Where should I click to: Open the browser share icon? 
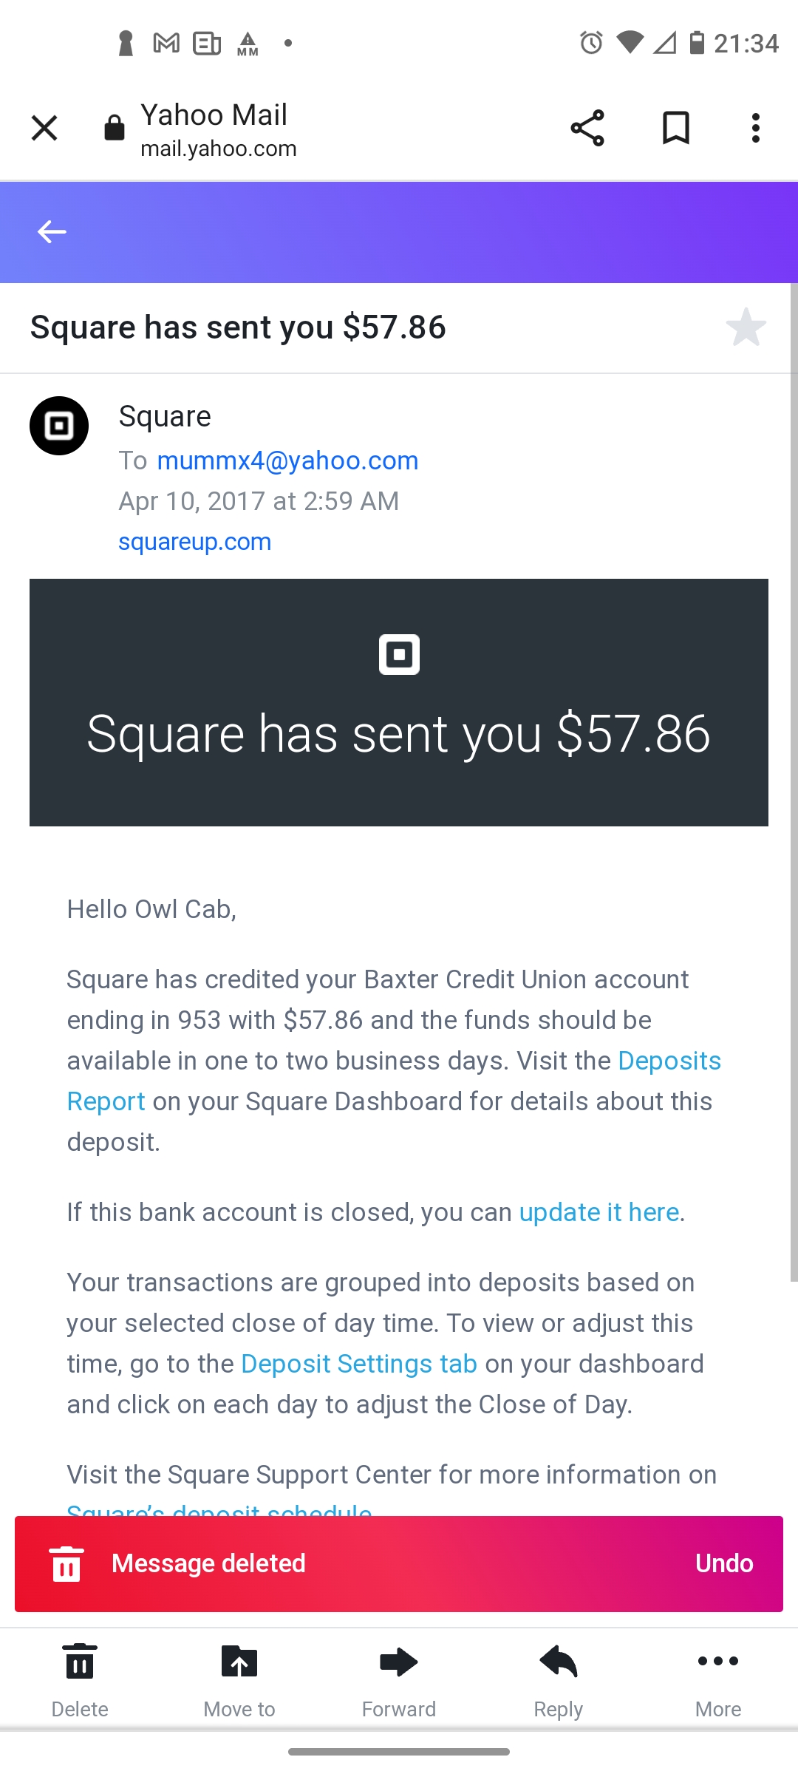click(x=587, y=128)
